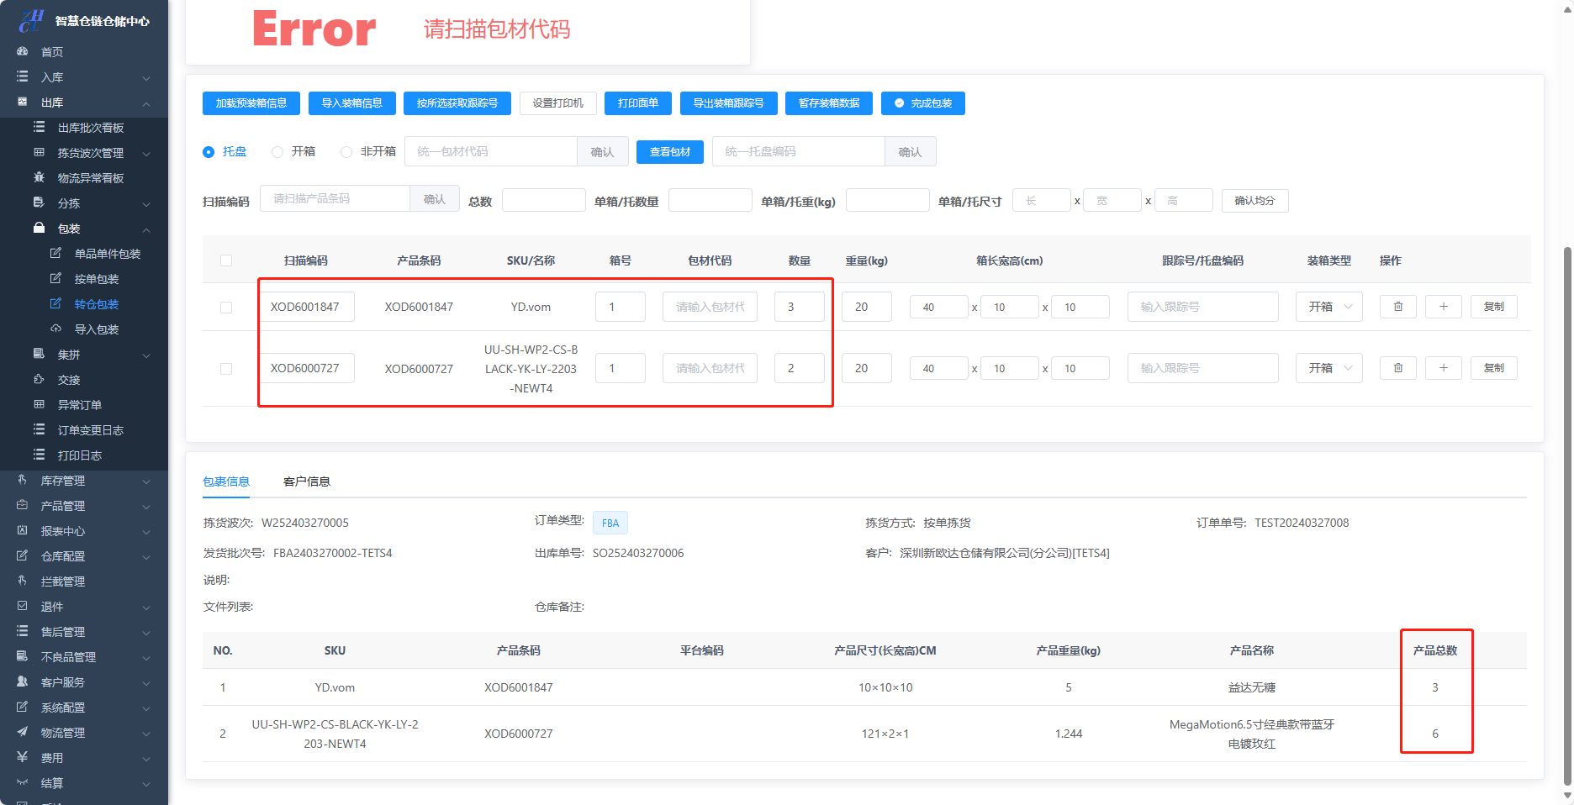Click the 转仓包装 edit icon in the sidebar
This screenshot has height=805, width=1574.
coord(55,304)
